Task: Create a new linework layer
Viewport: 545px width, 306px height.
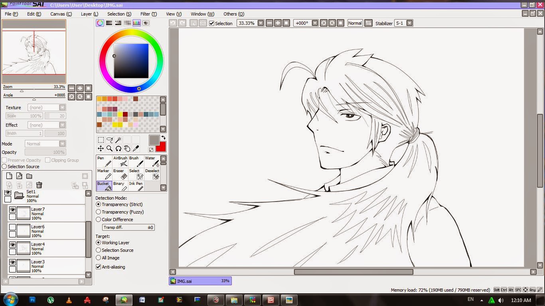Action: tap(19, 176)
